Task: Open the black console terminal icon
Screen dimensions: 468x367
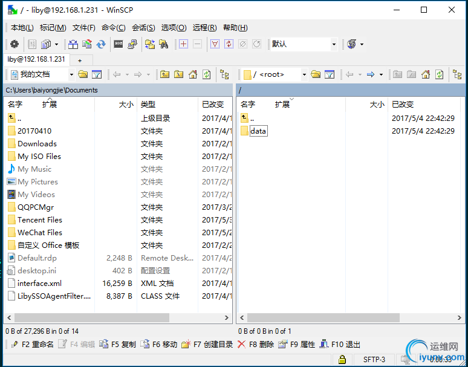Action: (119, 44)
